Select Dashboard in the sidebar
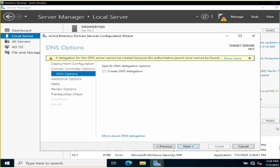The height and width of the screenshot is (168, 280). (21, 30)
